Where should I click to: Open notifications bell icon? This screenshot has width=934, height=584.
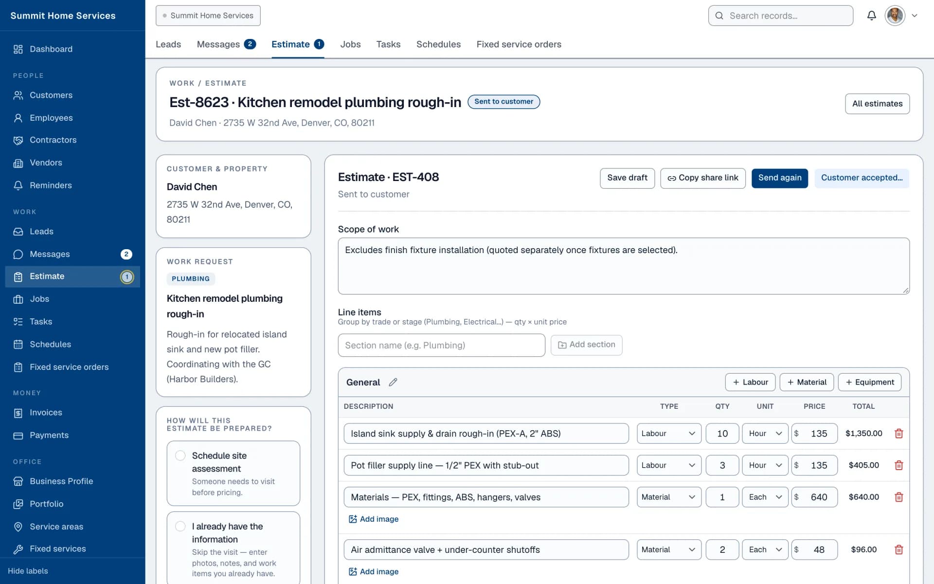[871, 16]
